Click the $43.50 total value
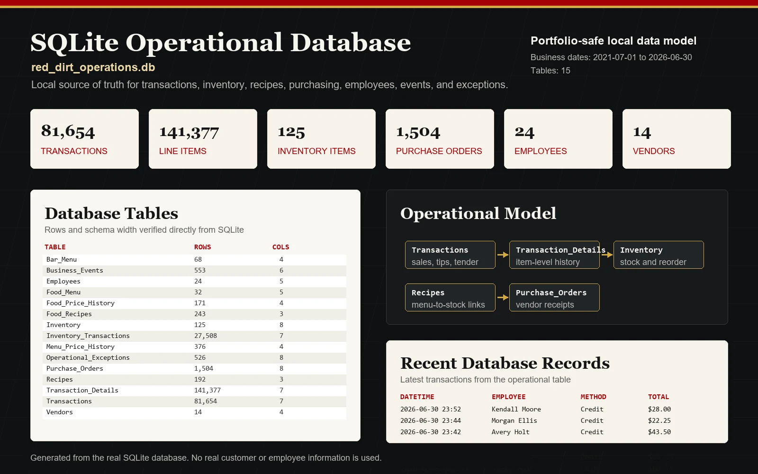Screen dimensions: 758x474 [659, 432]
